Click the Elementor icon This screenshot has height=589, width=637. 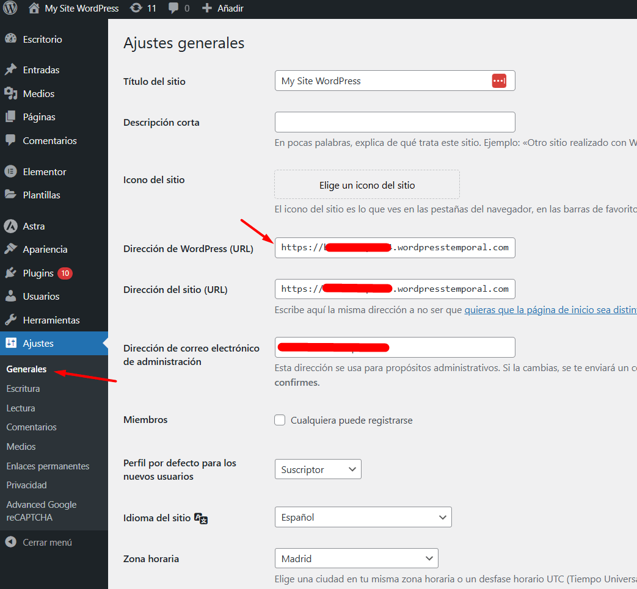11,172
